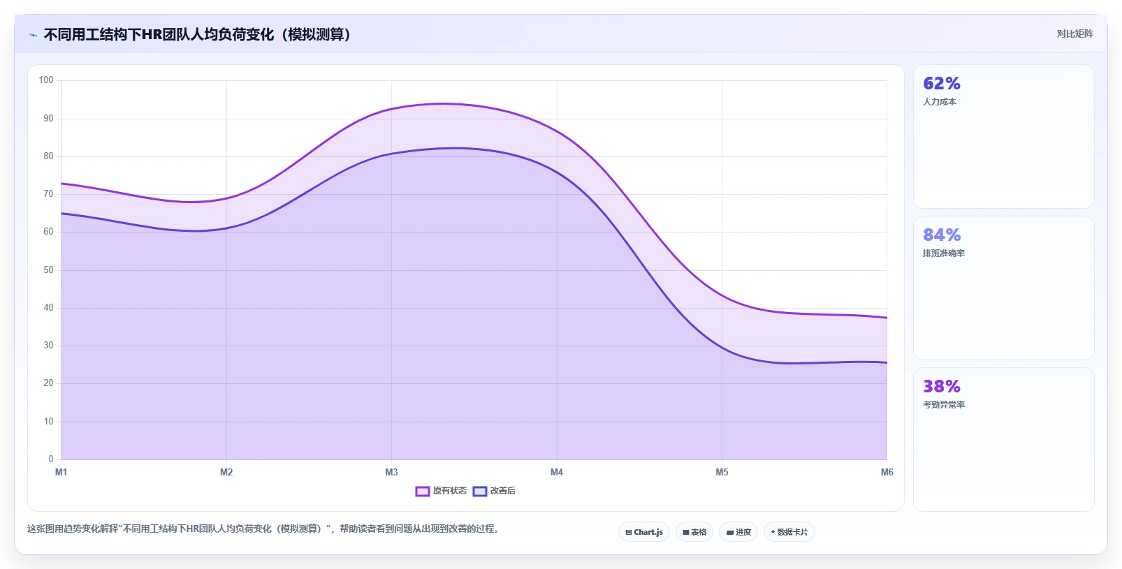Click the Chart.js chip
Screen dimensions: 1122x569
tap(644, 532)
